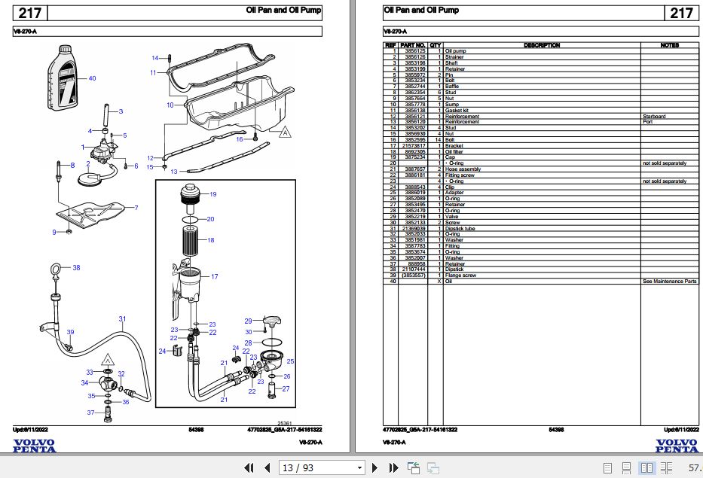Click the go to previous view icon
Viewport: 703px width, 478px height.
414,468
